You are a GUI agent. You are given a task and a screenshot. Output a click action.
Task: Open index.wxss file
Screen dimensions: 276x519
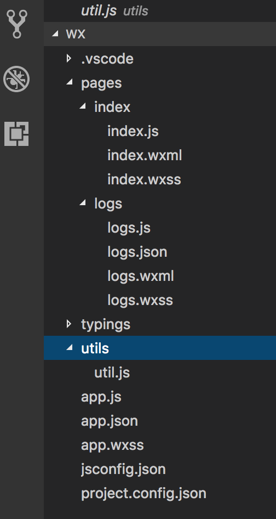pyautogui.click(x=144, y=180)
